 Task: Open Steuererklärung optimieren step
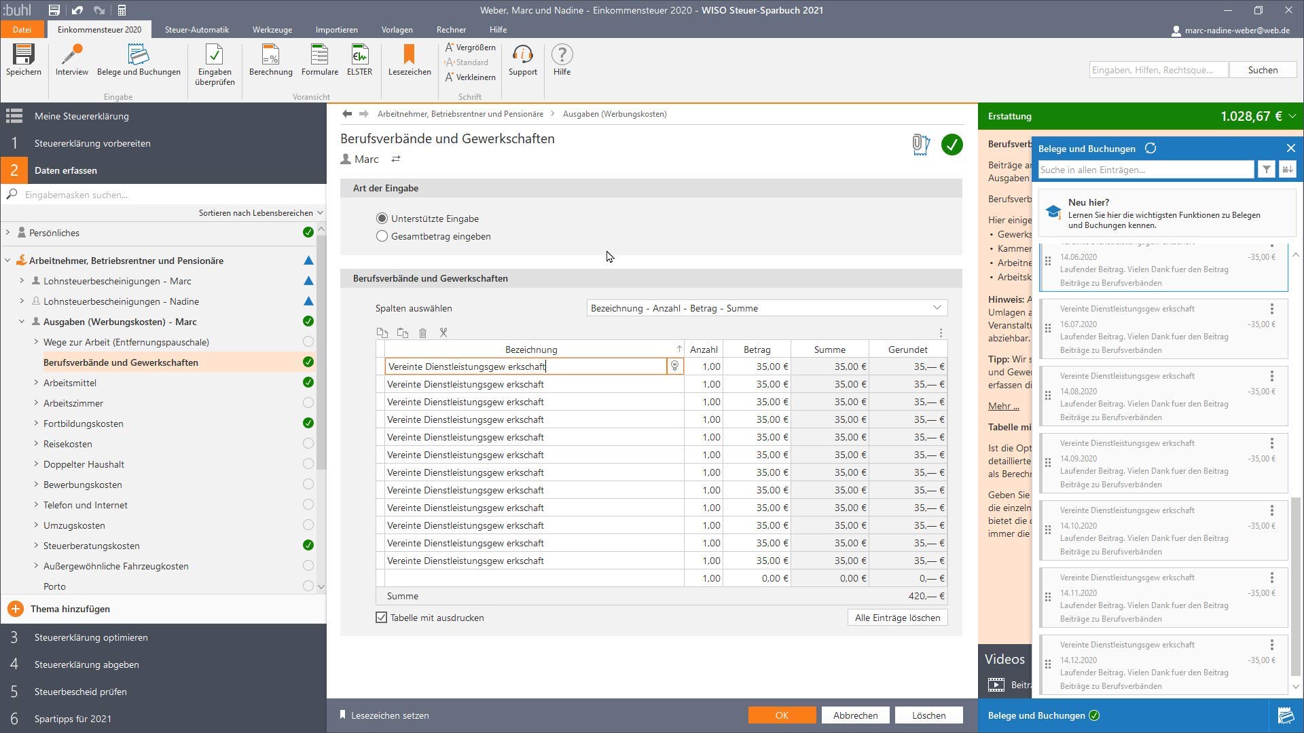91,637
